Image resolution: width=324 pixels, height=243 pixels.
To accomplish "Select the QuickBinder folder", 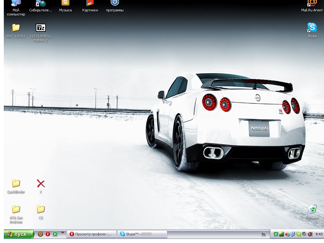I will (16, 184).
